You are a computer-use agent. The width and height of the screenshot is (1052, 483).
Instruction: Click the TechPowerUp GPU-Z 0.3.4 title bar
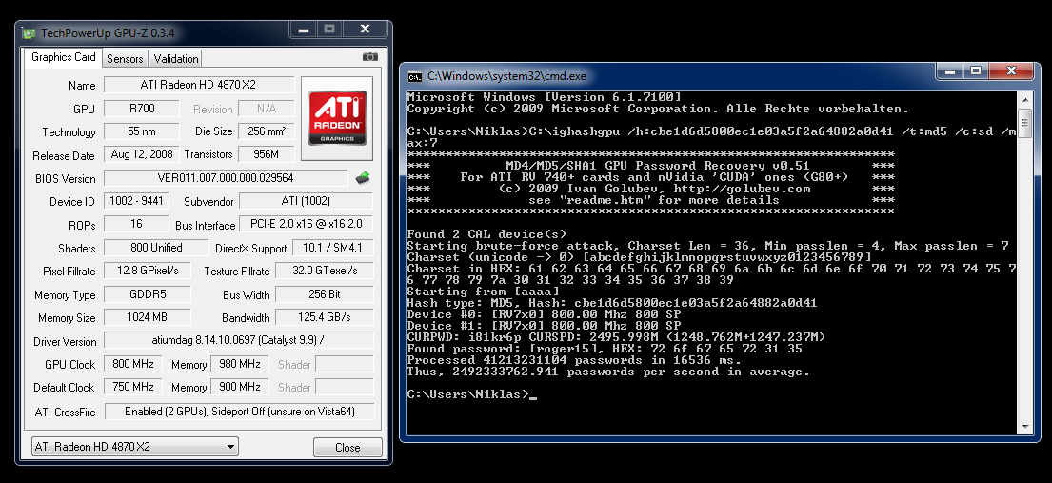click(154, 33)
